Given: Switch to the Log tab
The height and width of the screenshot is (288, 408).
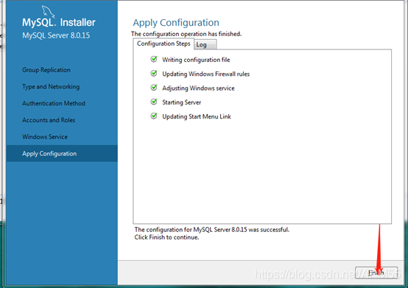Looking at the screenshot, I should click(x=205, y=44).
